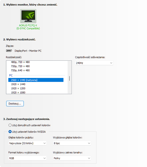The height and width of the screenshot is (167, 147).
Task: Expand the Głębia kolorów pulpitu dropdown
Action: pyautogui.click(x=28, y=143)
